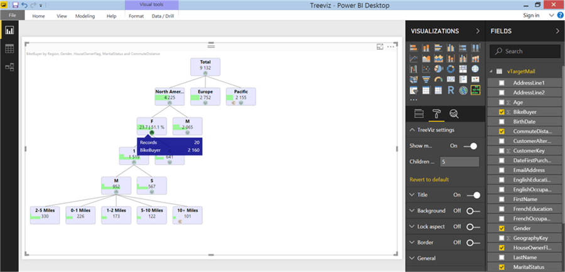Turn on Background toggle
565x272 pixels.
pyautogui.click(x=473, y=211)
